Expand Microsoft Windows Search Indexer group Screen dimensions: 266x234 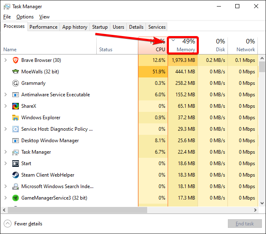click(x=6, y=186)
